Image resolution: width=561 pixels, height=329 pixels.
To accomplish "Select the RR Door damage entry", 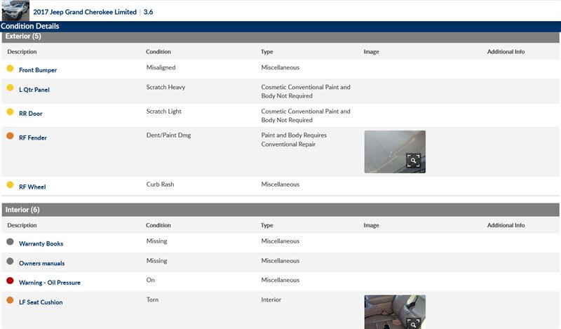I will click(30, 114).
